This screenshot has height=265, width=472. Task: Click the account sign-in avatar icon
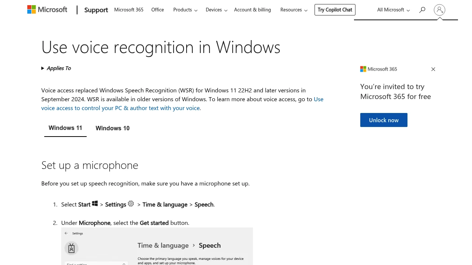(440, 10)
